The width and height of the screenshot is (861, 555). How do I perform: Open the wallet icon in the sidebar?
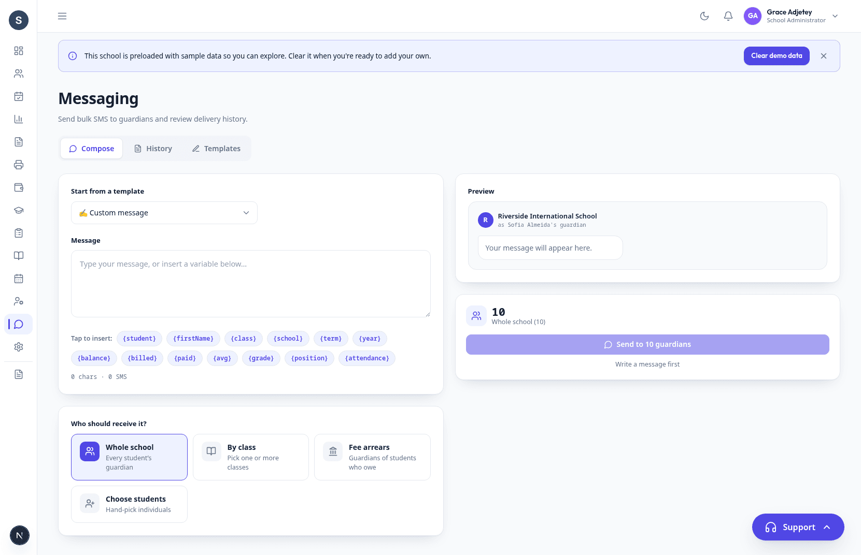19,187
